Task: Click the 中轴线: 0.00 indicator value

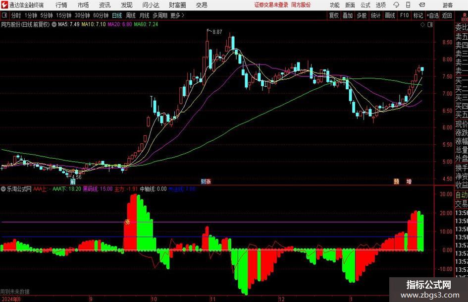Action: tap(153, 189)
